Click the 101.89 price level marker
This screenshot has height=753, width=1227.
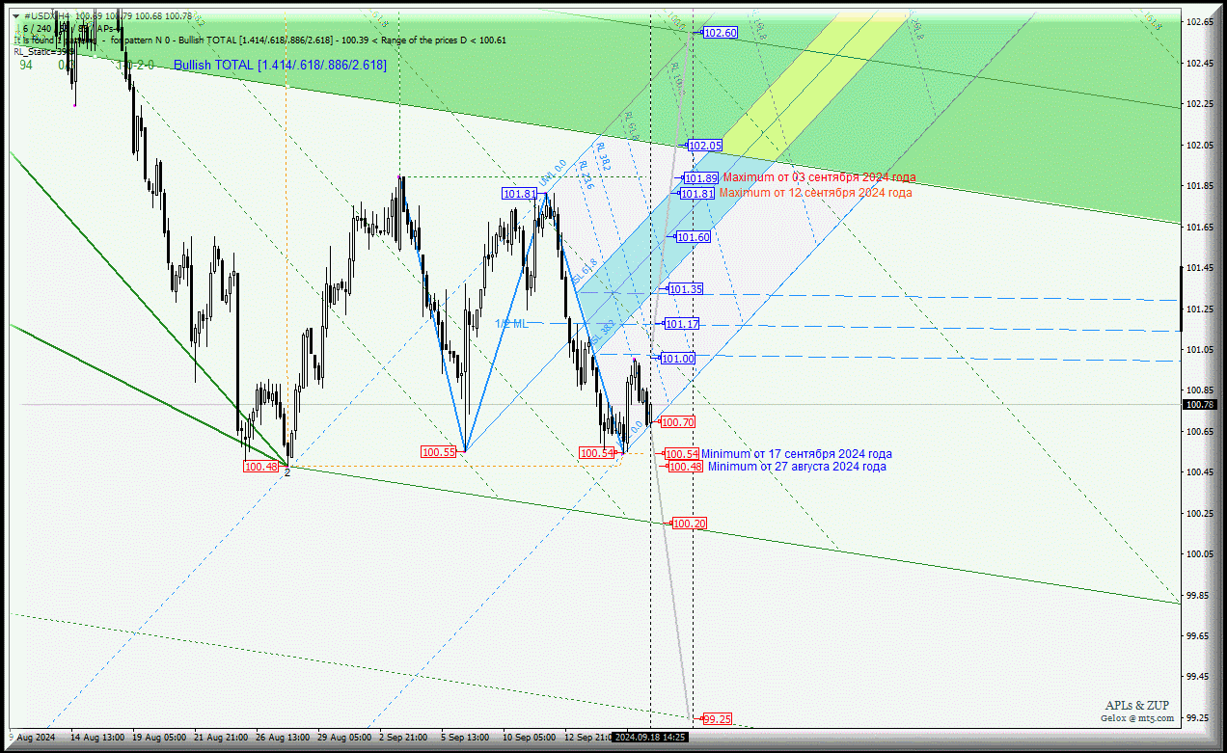700,178
